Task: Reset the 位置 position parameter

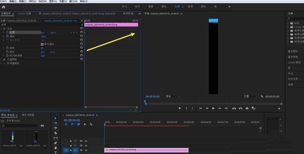Action: pyautogui.click(x=81, y=33)
